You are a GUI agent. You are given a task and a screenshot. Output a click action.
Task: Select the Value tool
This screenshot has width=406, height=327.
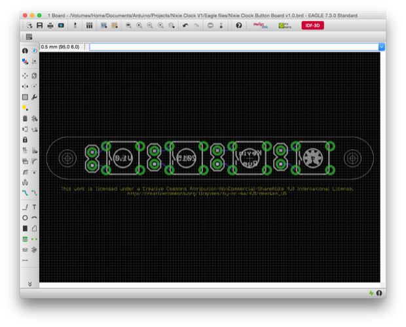tap(34, 150)
